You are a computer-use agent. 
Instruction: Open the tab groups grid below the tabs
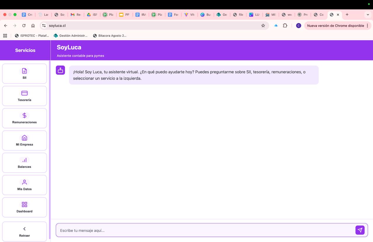(5, 35)
